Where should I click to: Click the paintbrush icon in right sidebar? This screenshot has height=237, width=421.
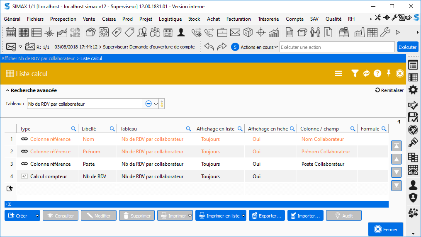pos(413,143)
